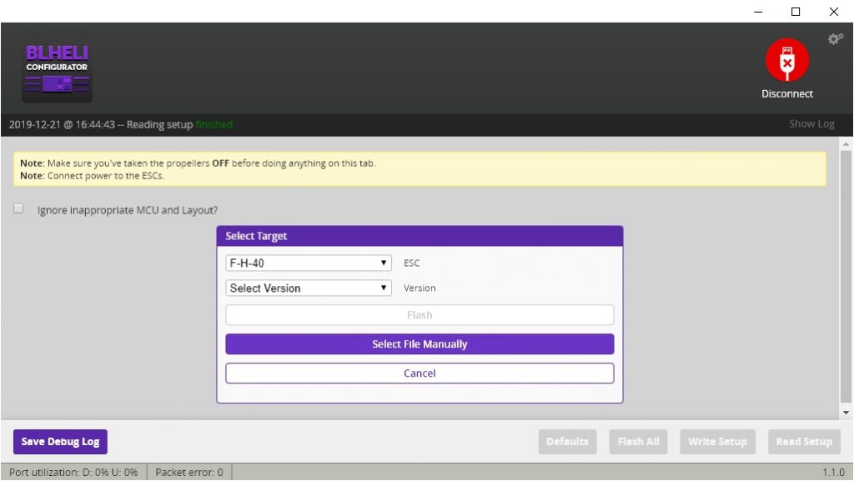
Task: Click the Read Setup button
Action: coord(804,442)
